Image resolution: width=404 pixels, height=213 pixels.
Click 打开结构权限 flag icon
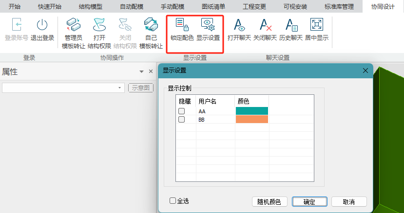click(99, 25)
